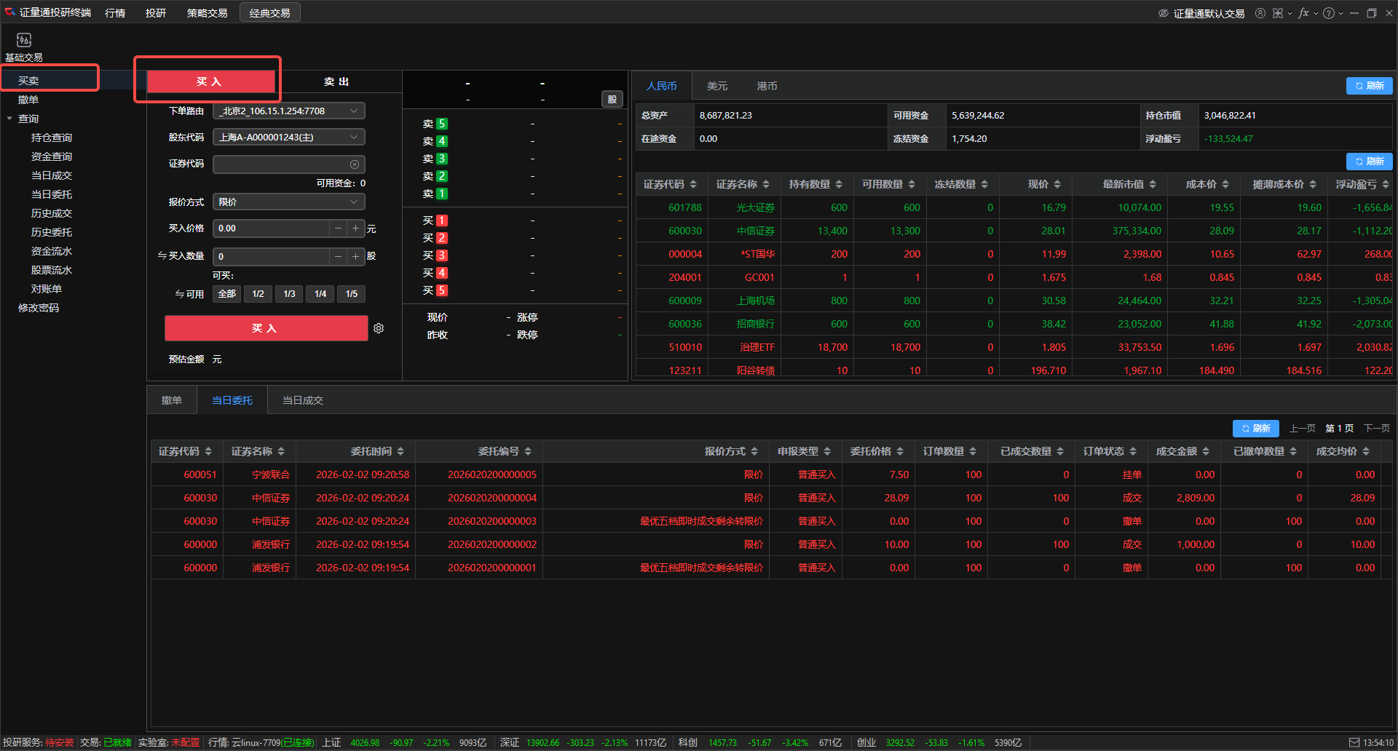Switch to the 卖出 tab
The height and width of the screenshot is (751, 1398).
[x=336, y=82]
